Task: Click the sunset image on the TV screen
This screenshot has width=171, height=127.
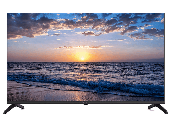Action: point(86,57)
